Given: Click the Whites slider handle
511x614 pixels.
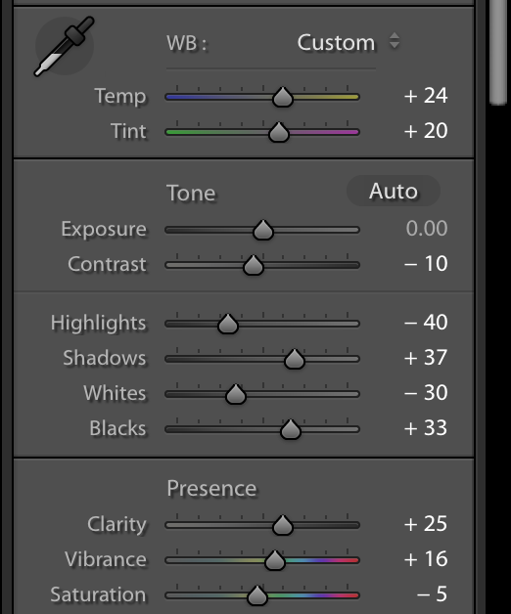Looking at the screenshot, I should click(x=236, y=394).
